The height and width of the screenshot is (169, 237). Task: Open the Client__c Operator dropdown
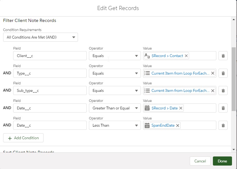[115, 56]
